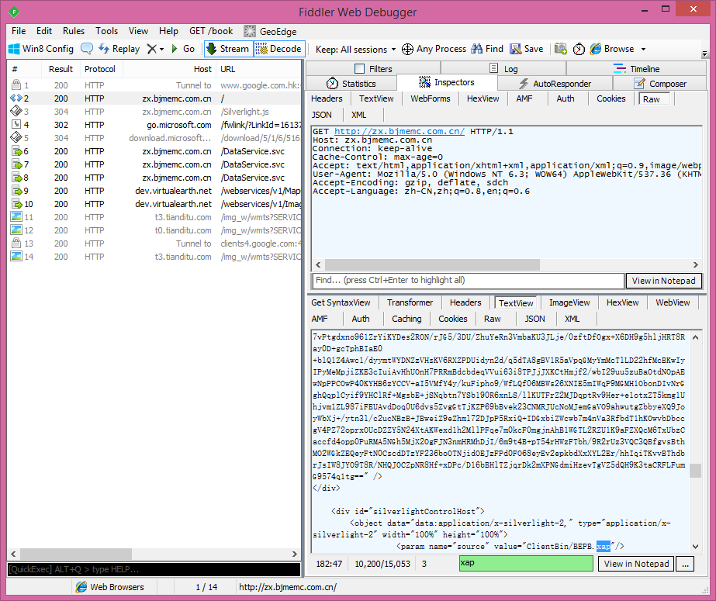Viewport: 716px width, 601px height.
Task: Click the green xap search field
Action: click(x=526, y=563)
